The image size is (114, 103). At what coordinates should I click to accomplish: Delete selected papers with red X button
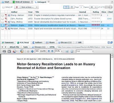point(17,7)
